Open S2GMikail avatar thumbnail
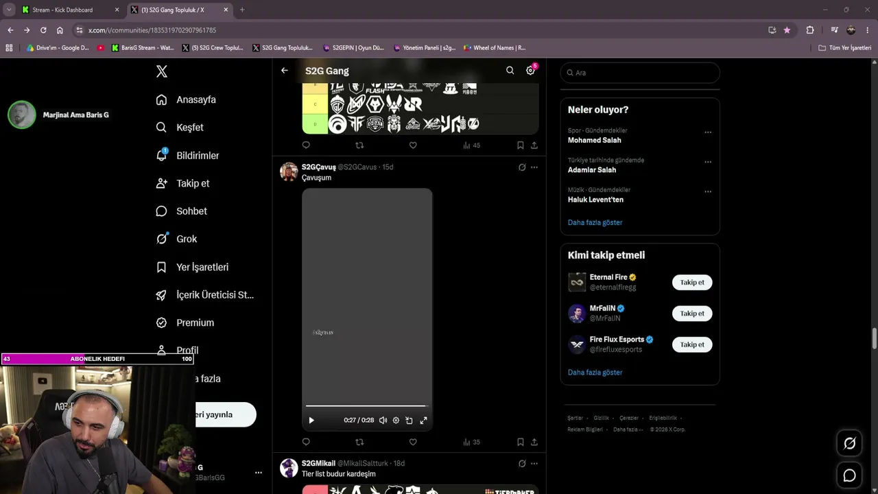Image resolution: width=878 pixels, height=494 pixels. pos(289,468)
